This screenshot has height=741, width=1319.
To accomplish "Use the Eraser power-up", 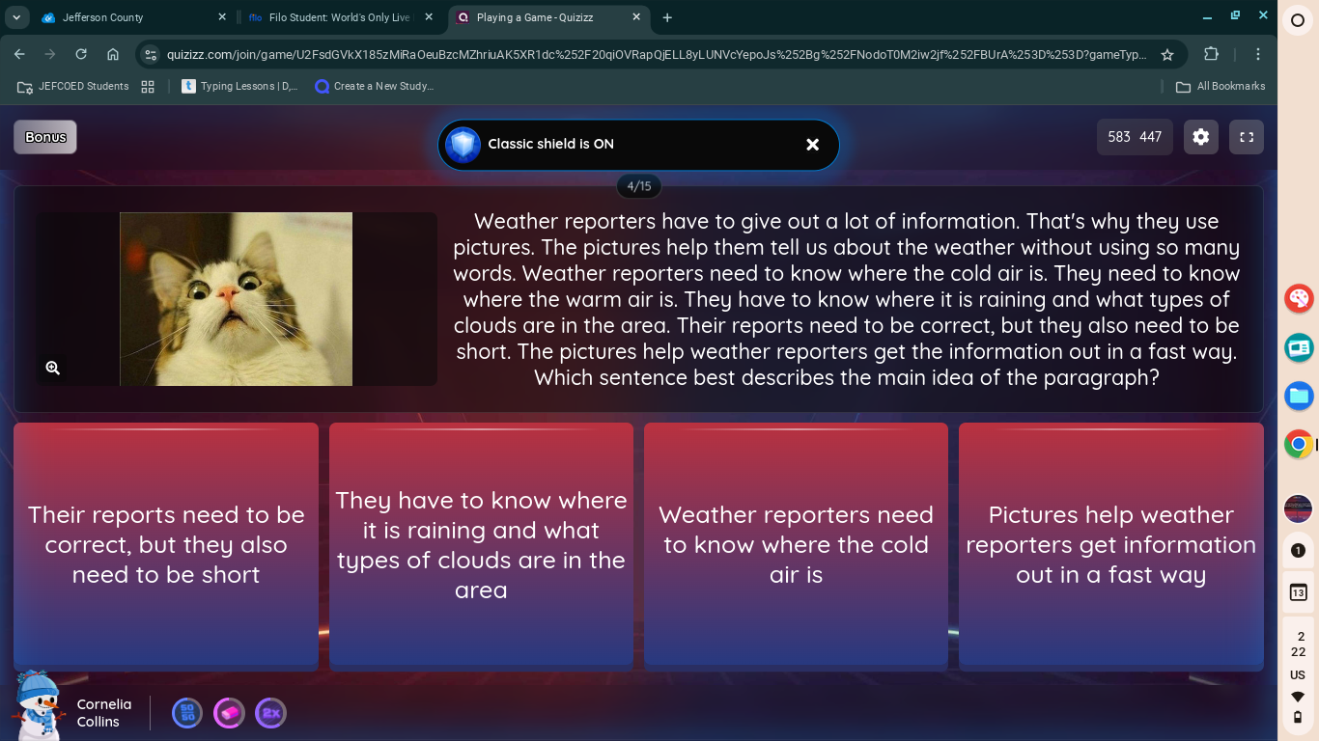I will 229,713.
